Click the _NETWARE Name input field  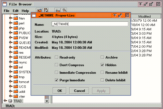tap(90, 24)
